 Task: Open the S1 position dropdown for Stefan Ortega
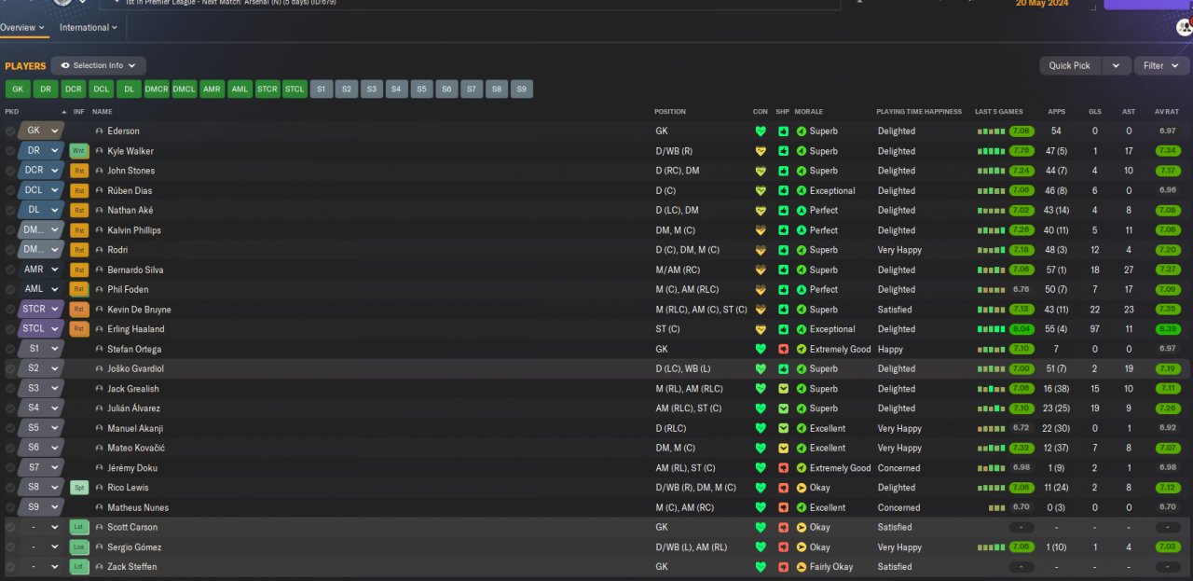[41, 349]
